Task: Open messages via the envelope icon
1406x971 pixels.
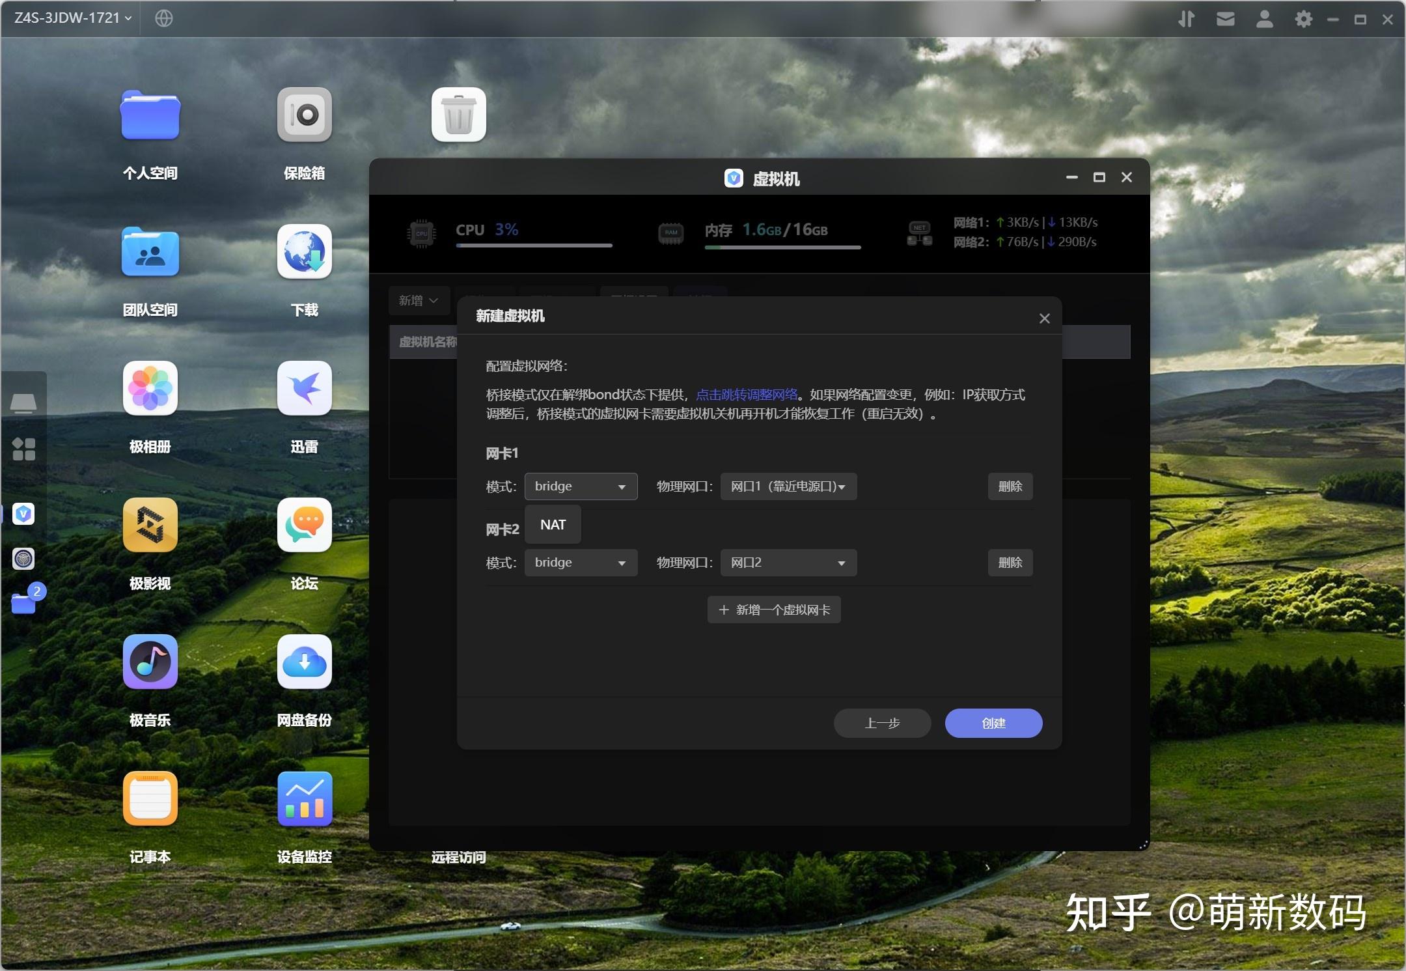Action: (x=1226, y=19)
